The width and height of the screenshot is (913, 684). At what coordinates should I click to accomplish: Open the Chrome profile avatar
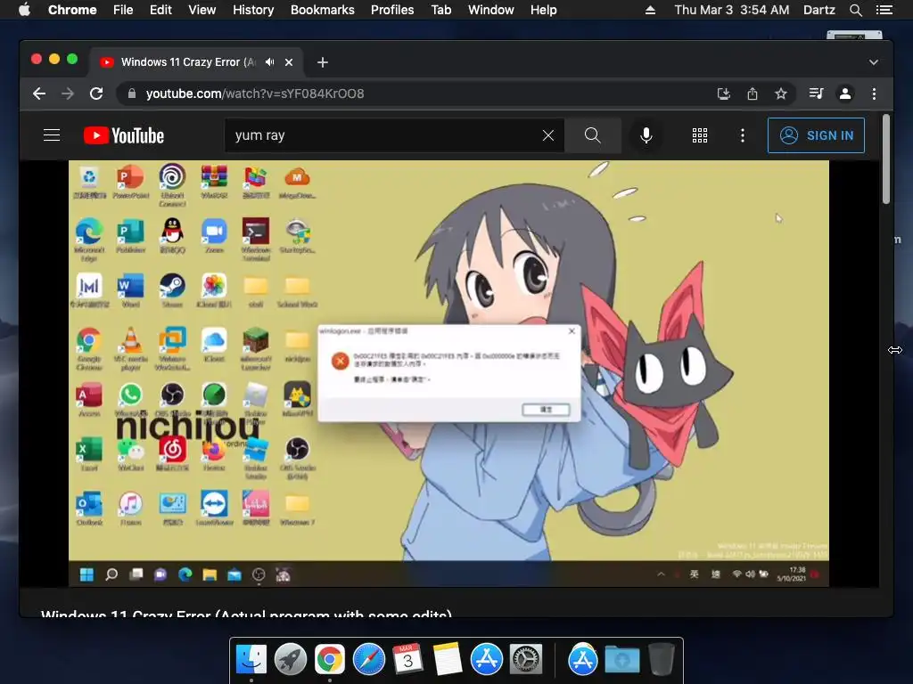tap(845, 94)
